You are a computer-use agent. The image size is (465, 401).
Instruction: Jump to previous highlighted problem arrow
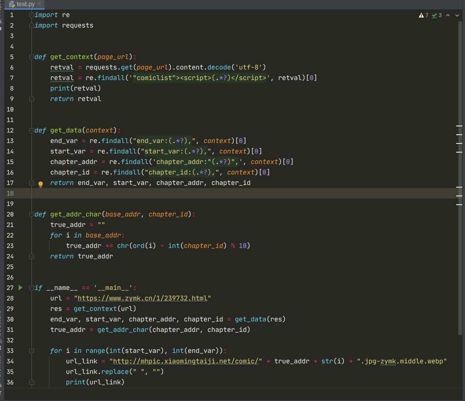pyautogui.click(x=449, y=15)
